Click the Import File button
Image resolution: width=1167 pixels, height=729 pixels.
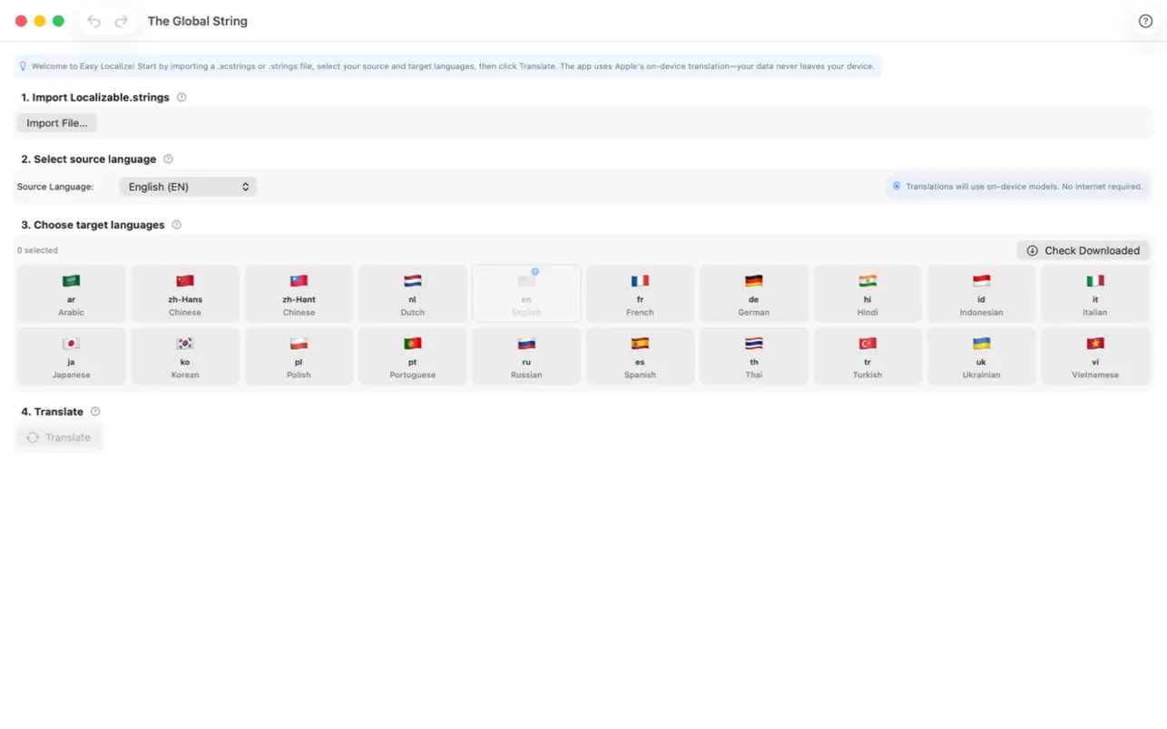click(x=57, y=123)
